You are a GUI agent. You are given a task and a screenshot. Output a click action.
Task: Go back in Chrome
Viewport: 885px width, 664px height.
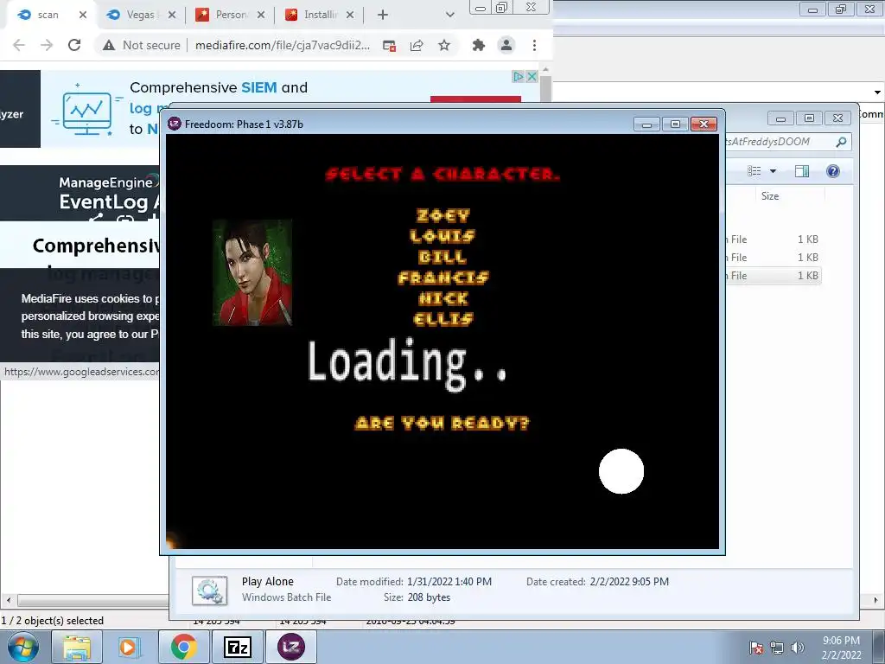(x=19, y=45)
